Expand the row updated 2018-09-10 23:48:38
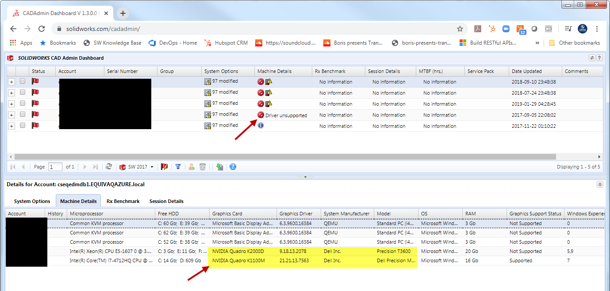Image resolution: width=610 pixels, height=291 pixels. pyautogui.click(x=12, y=82)
